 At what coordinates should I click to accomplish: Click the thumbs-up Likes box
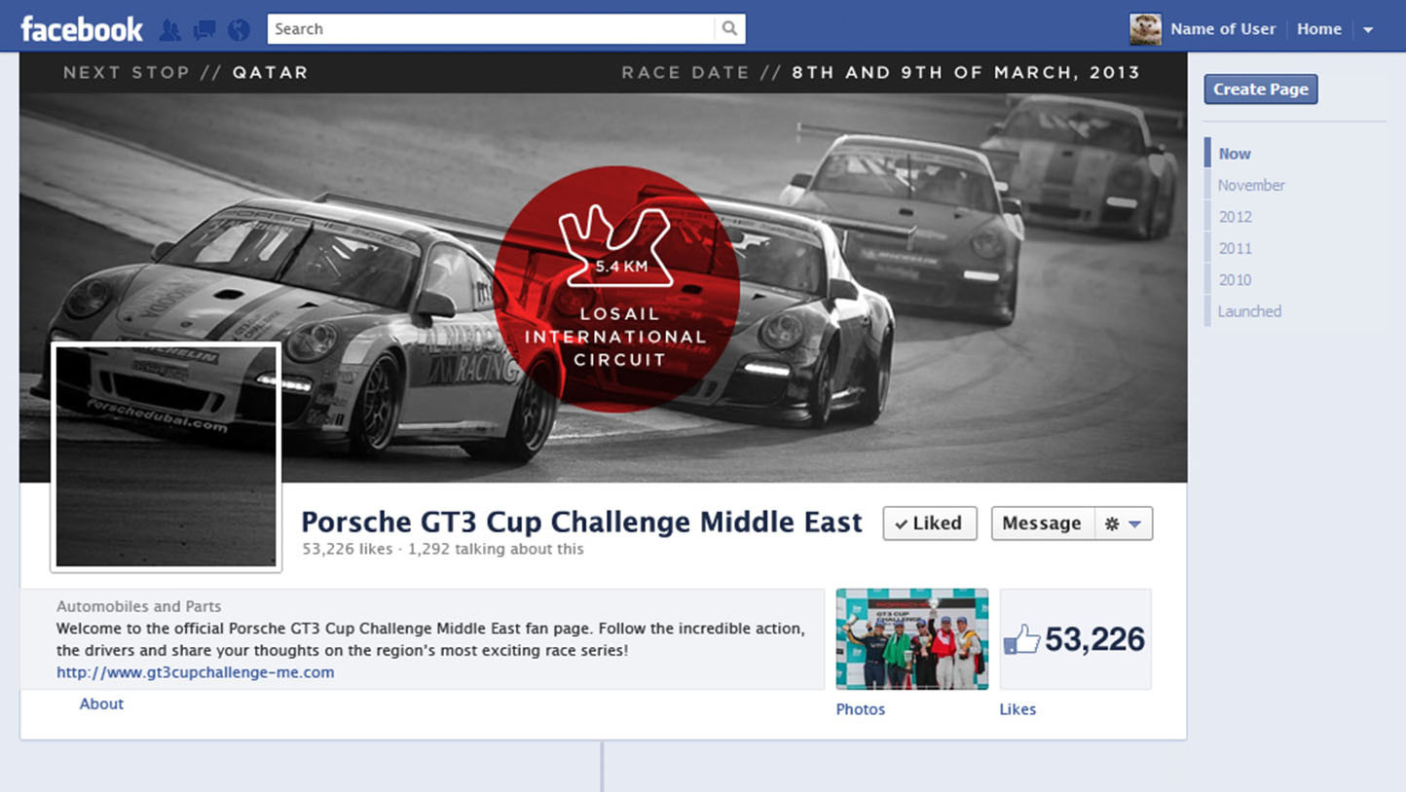click(1075, 639)
